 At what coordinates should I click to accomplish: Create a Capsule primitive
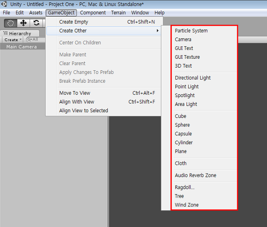pyautogui.click(x=204, y=134)
